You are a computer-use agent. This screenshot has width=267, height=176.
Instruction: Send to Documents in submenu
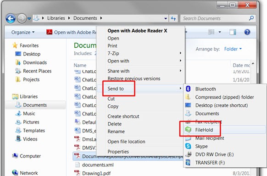pos(225,114)
